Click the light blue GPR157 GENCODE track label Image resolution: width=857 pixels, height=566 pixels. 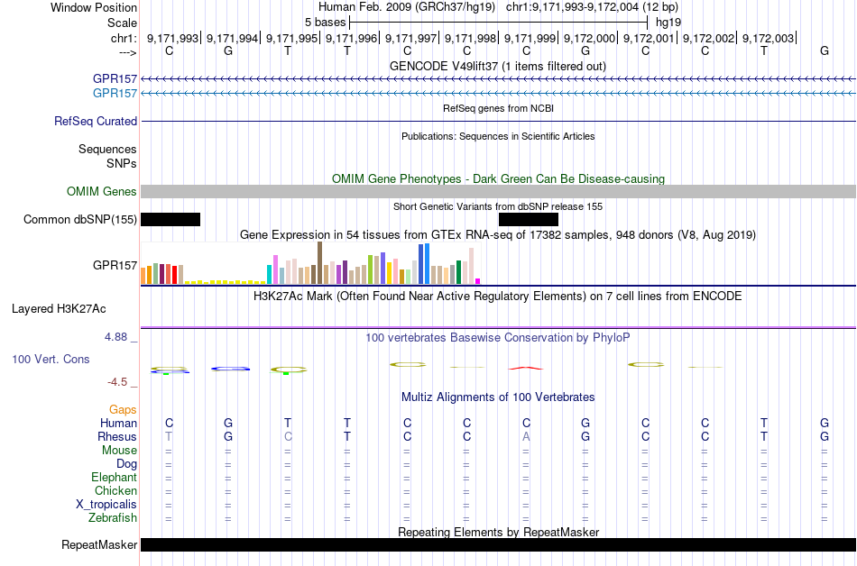coord(115,93)
